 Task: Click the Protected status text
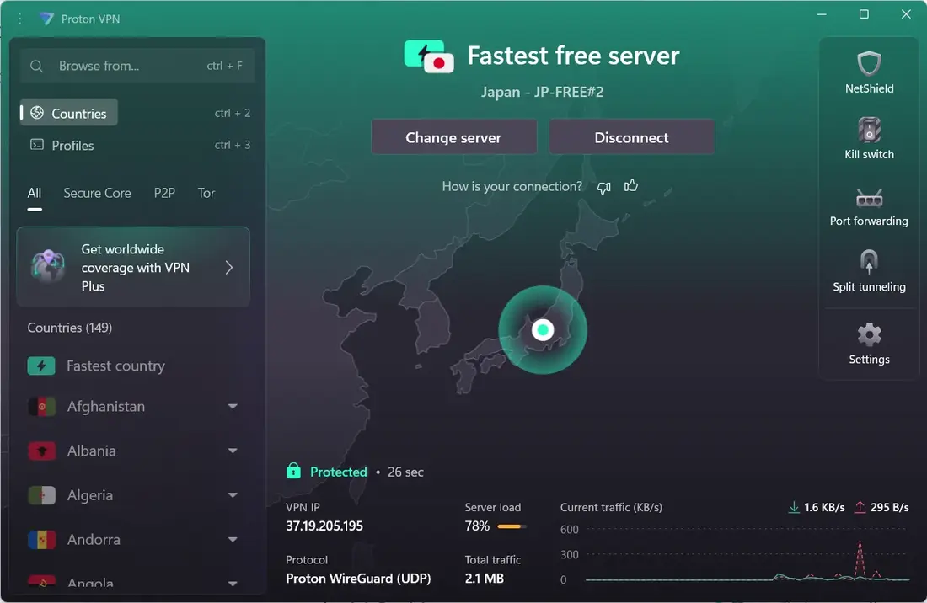[338, 472]
